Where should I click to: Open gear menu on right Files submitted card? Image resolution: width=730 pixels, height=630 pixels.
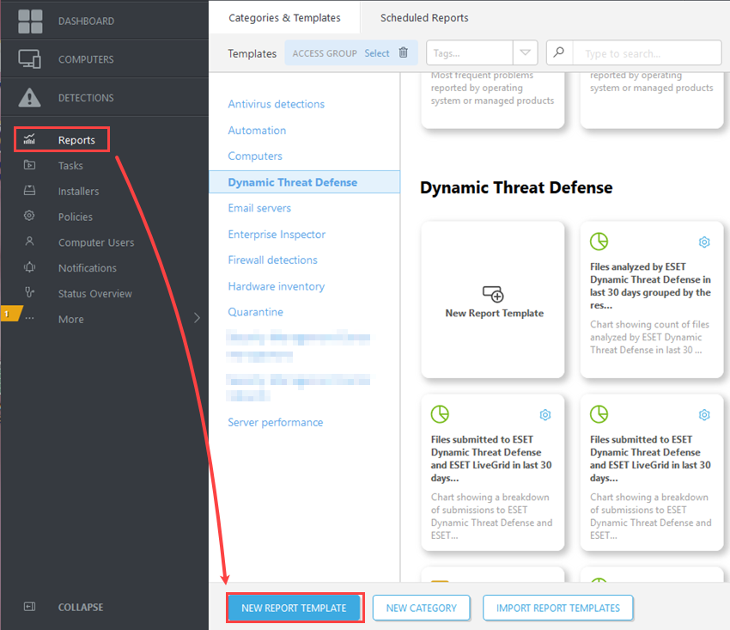(x=704, y=415)
